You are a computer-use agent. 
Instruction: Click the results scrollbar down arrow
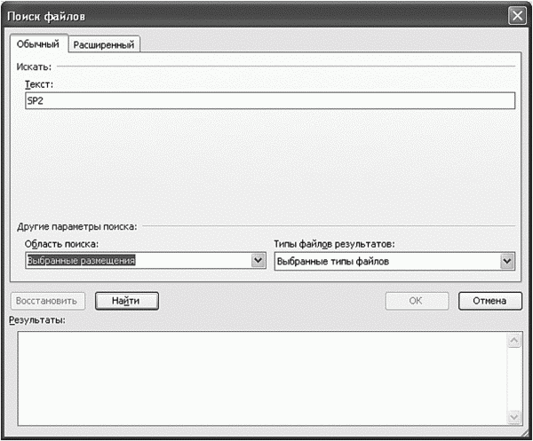(x=513, y=416)
